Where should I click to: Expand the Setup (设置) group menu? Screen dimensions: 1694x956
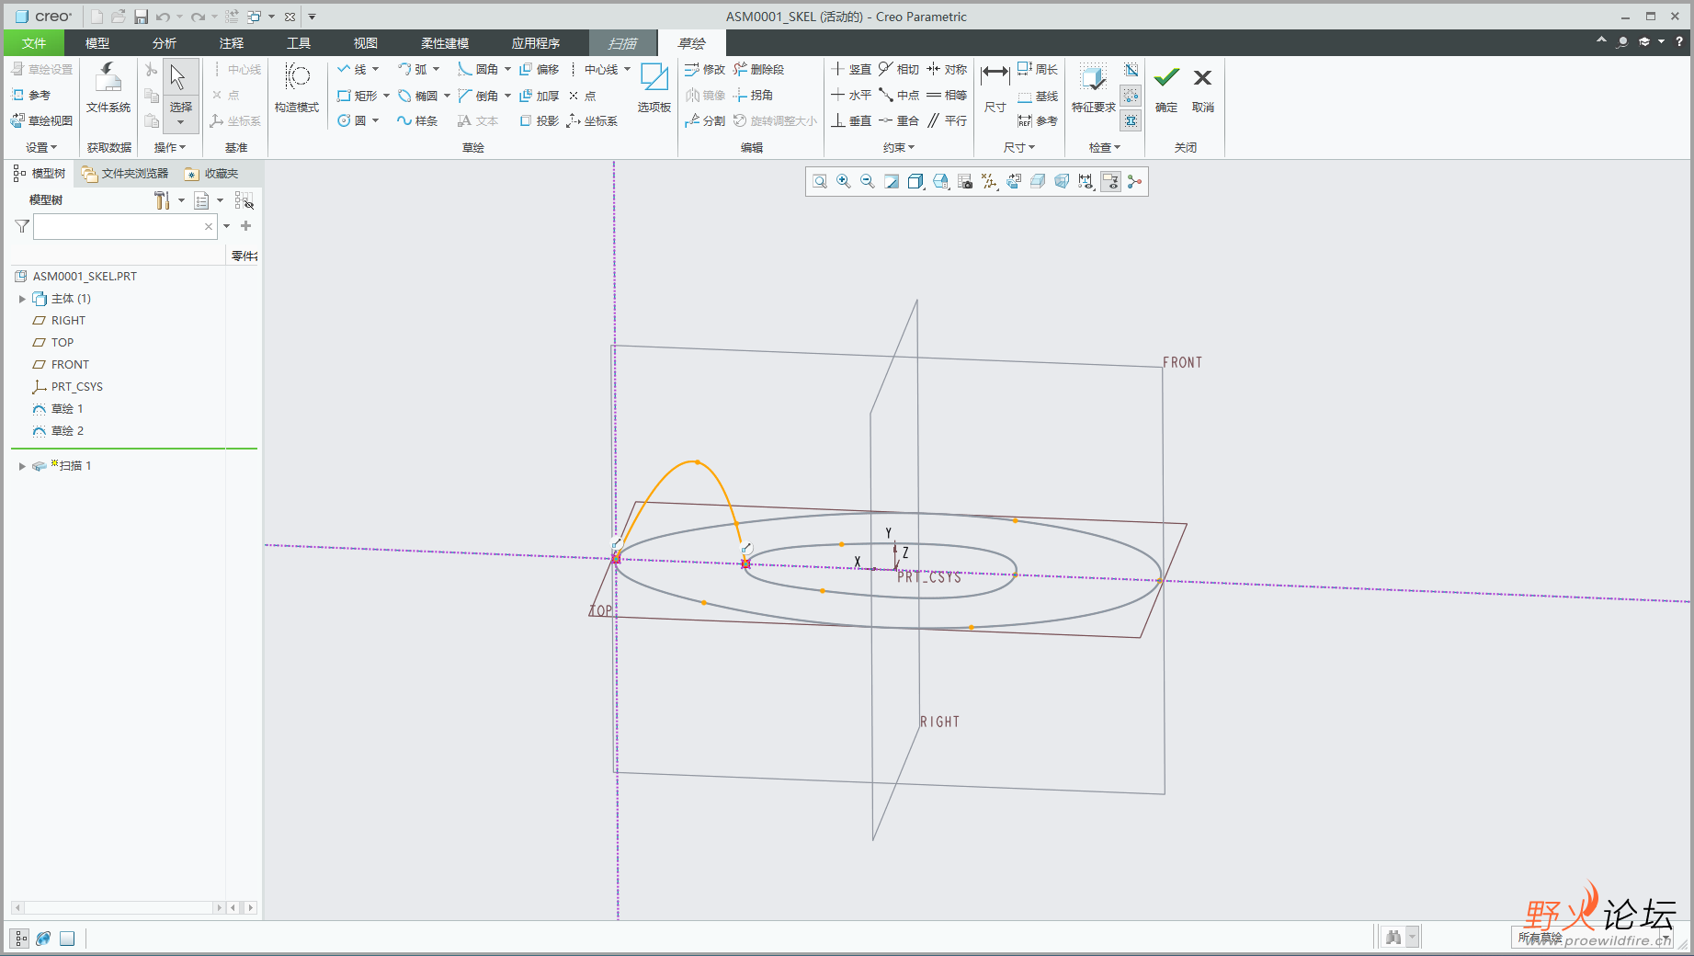(41, 147)
